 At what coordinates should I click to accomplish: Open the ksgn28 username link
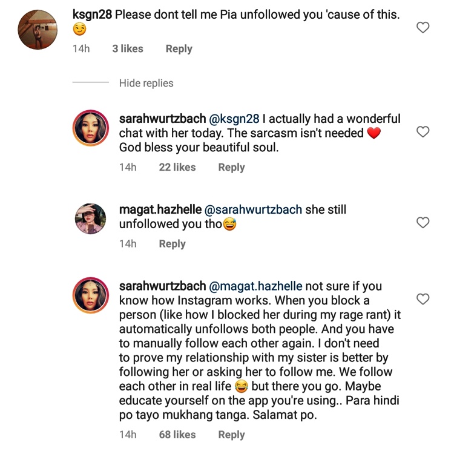point(92,15)
